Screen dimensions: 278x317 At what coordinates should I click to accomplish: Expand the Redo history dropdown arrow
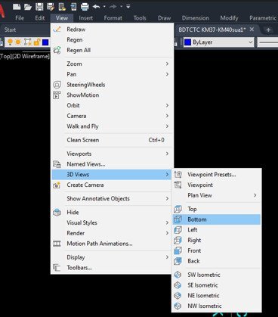[x=121, y=7]
